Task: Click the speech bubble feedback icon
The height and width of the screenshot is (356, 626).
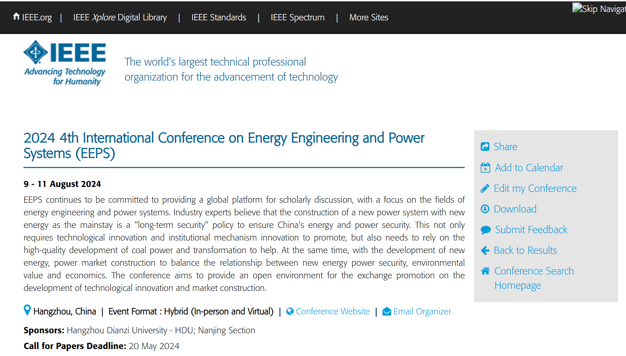Action: tap(486, 230)
